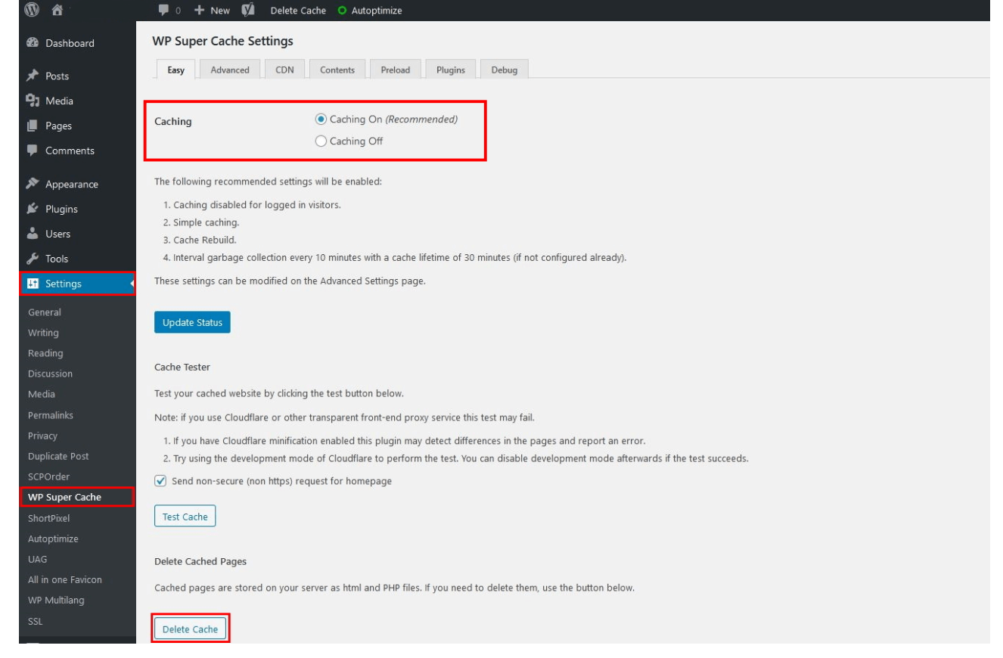Image resolution: width=1003 pixels, height=658 pixels.
Task: Open the Permalinks settings submenu item
Action: pos(50,415)
